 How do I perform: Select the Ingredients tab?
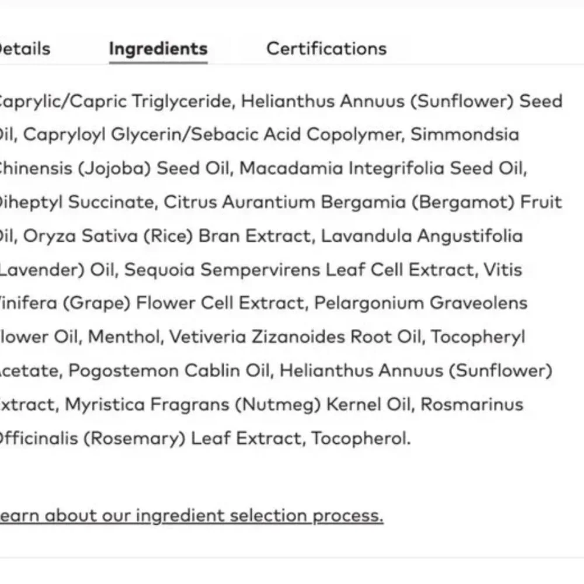(158, 49)
